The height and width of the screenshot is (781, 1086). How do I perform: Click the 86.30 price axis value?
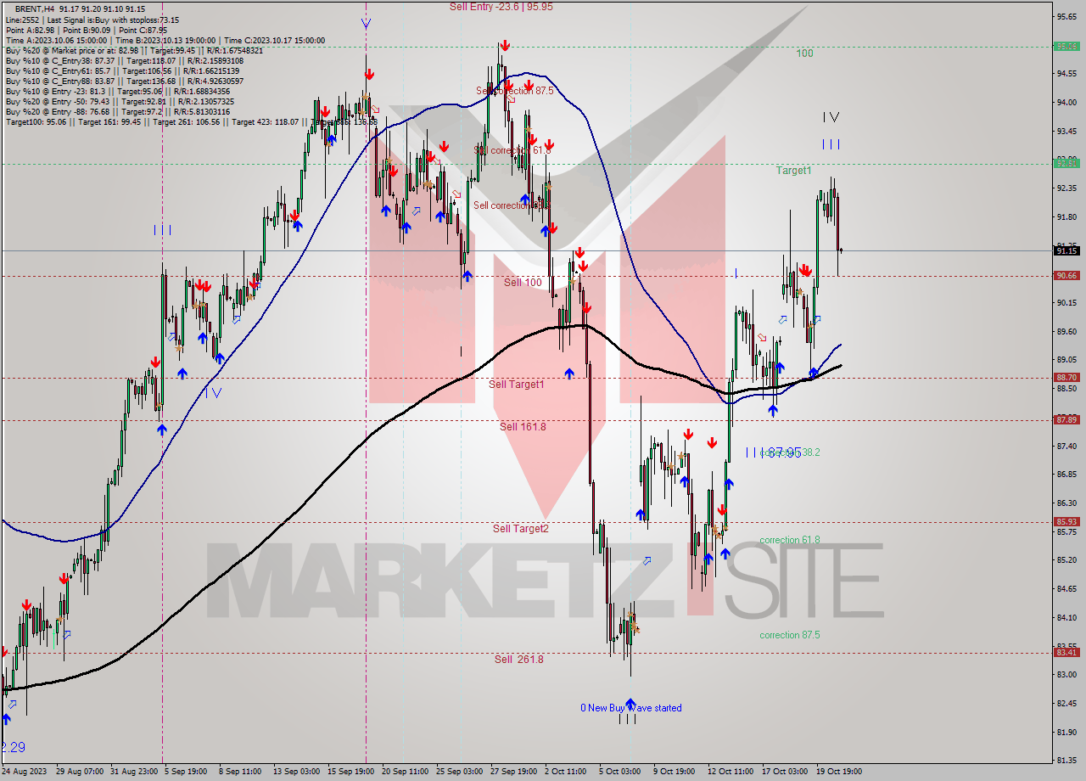[1066, 503]
